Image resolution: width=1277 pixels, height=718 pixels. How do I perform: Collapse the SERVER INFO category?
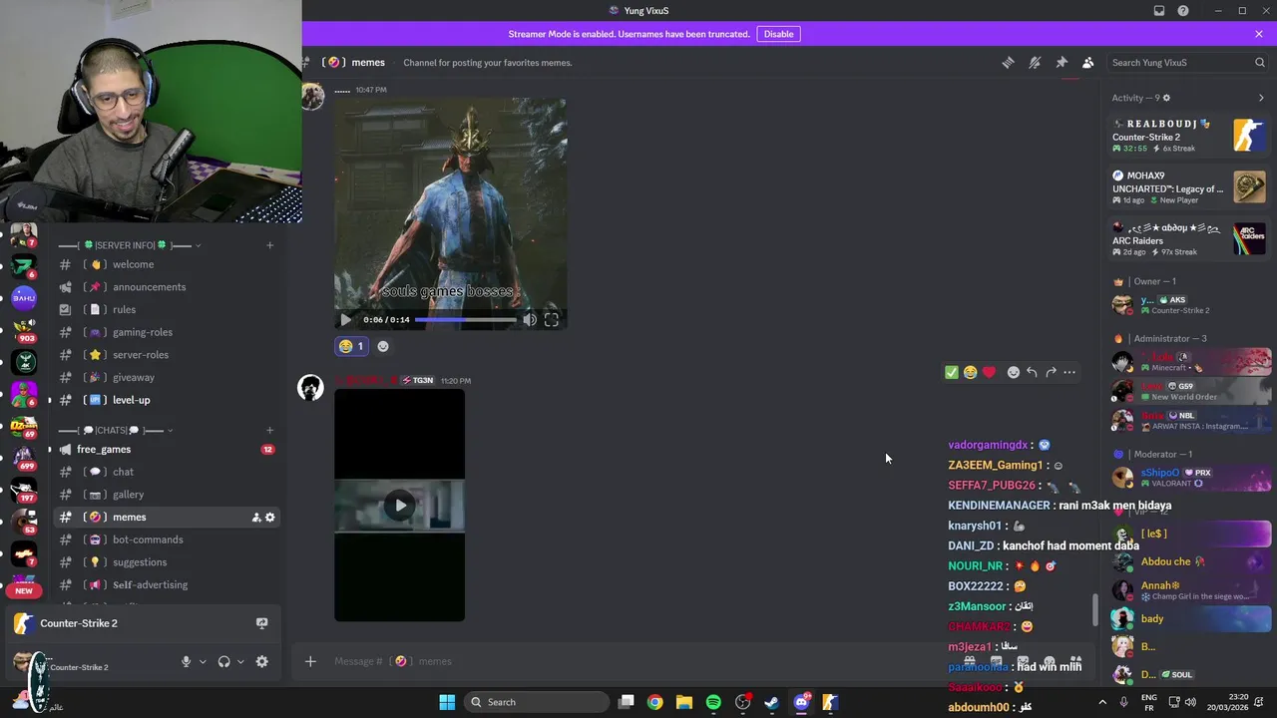point(130,245)
